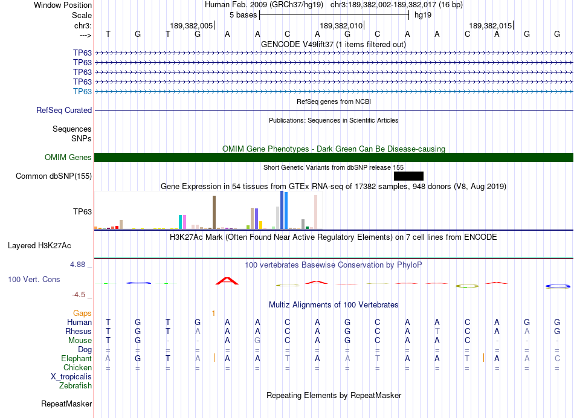The image size is (574, 418).
Task: Select the X_tropicalis alignment row label
Action: [x=71, y=377]
